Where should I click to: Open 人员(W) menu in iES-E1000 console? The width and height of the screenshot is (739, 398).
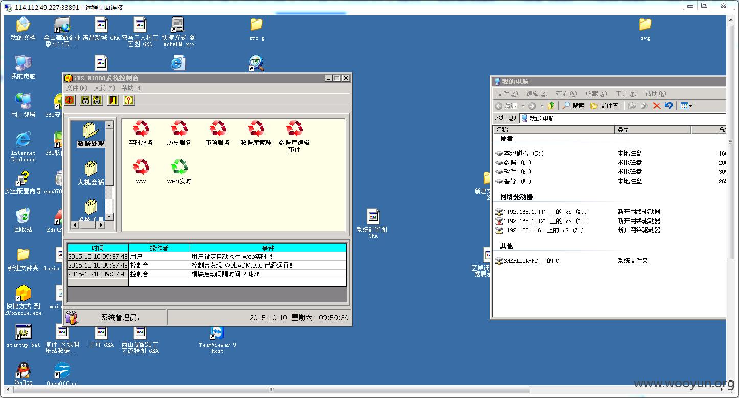[104, 88]
